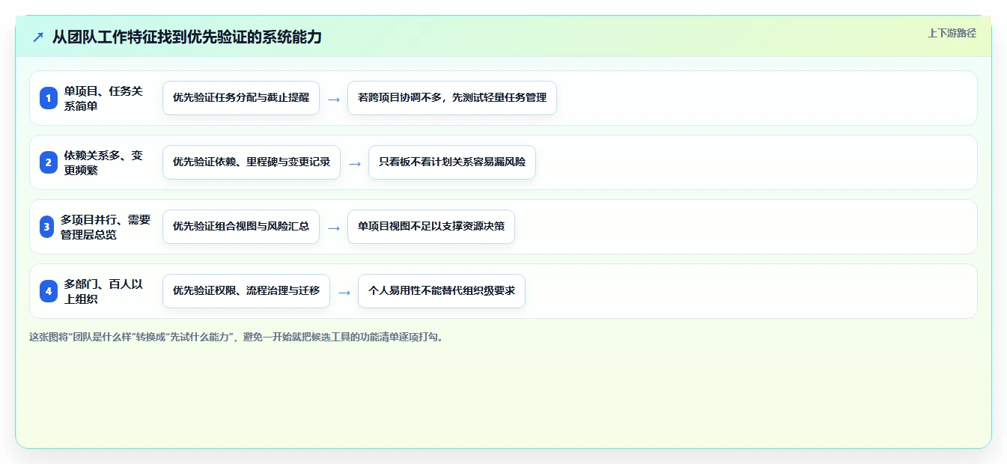The height and width of the screenshot is (464, 1007).
Task: Click the 优先验证依赖、里程碑与变更记录 box
Action: coord(252,162)
